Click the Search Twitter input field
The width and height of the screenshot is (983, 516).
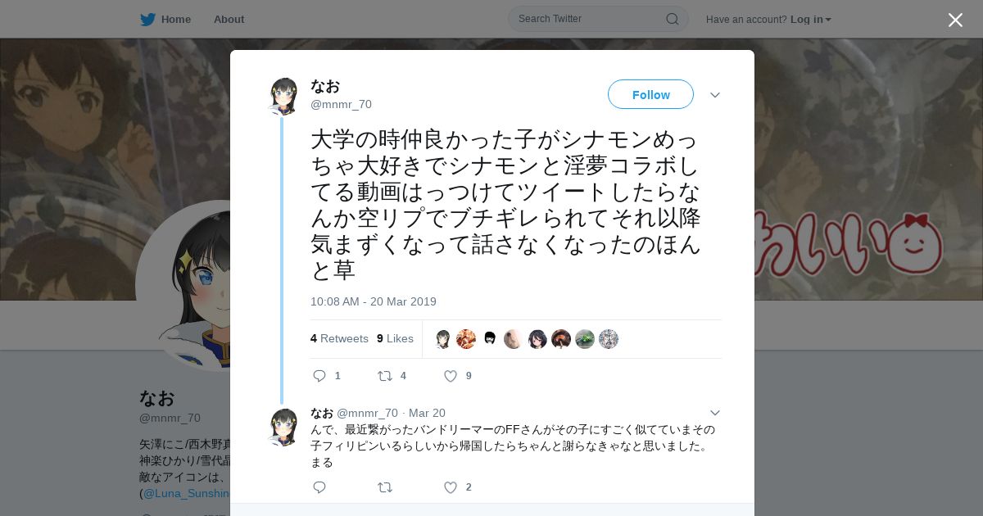pyautogui.click(x=588, y=19)
